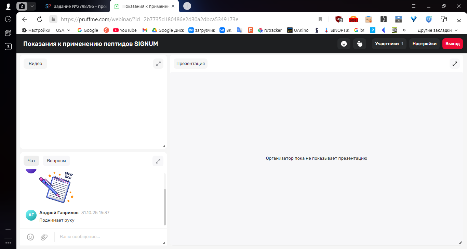This screenshot has width=467, height=249.
Task: Open the history clock icon in the sidebar
Action: coord(8,19)
